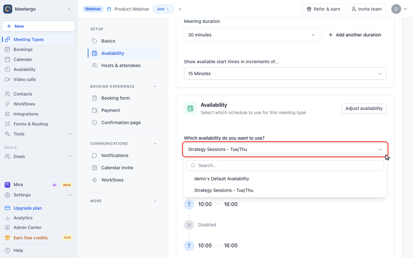Select Strategy Sessions - Tue/Thu option in list

[285, 190]
